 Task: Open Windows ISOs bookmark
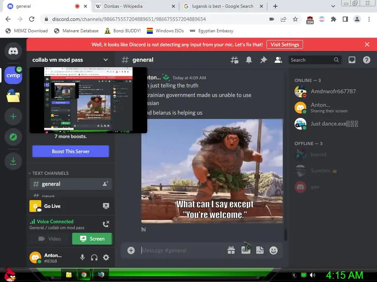[165, 31]
